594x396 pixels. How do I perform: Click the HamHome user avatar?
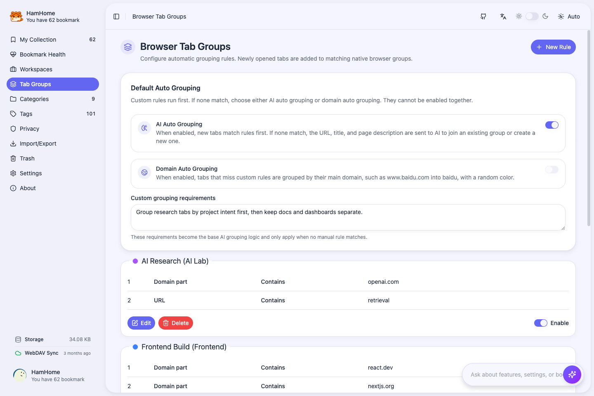(20, 375)
